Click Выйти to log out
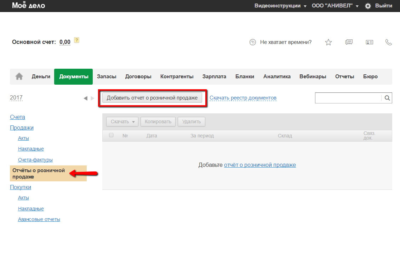The image size is (400, 260). [x=383, y=6]
